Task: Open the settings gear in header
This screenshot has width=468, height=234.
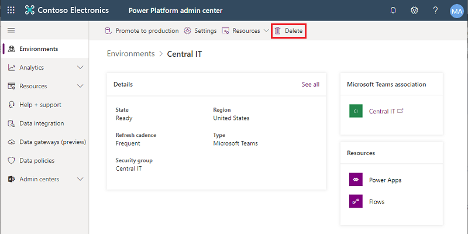Action: (414, 11)
